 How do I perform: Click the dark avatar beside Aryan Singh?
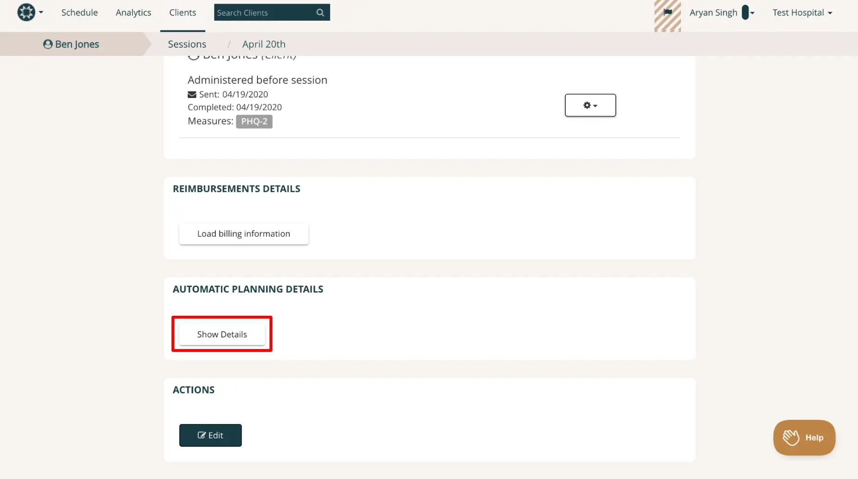tap(745, 12)
